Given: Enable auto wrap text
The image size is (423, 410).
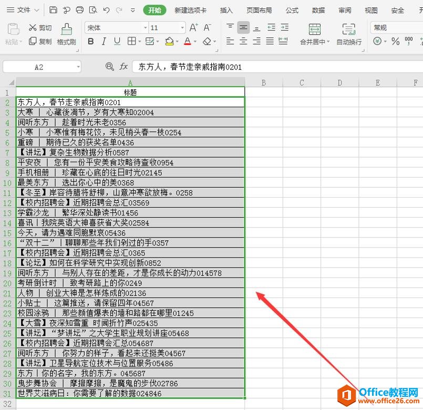Looking at the screenshot, I should (x=349, y=34).
